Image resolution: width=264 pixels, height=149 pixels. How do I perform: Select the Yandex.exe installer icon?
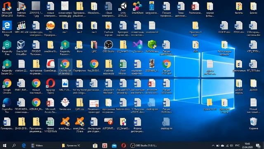tap(65, 104)
